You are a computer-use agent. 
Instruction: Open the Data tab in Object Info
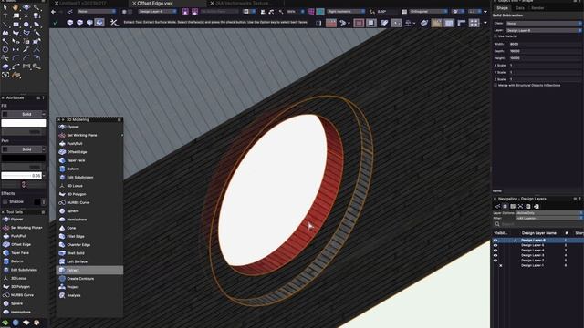(x=520, y=8)
